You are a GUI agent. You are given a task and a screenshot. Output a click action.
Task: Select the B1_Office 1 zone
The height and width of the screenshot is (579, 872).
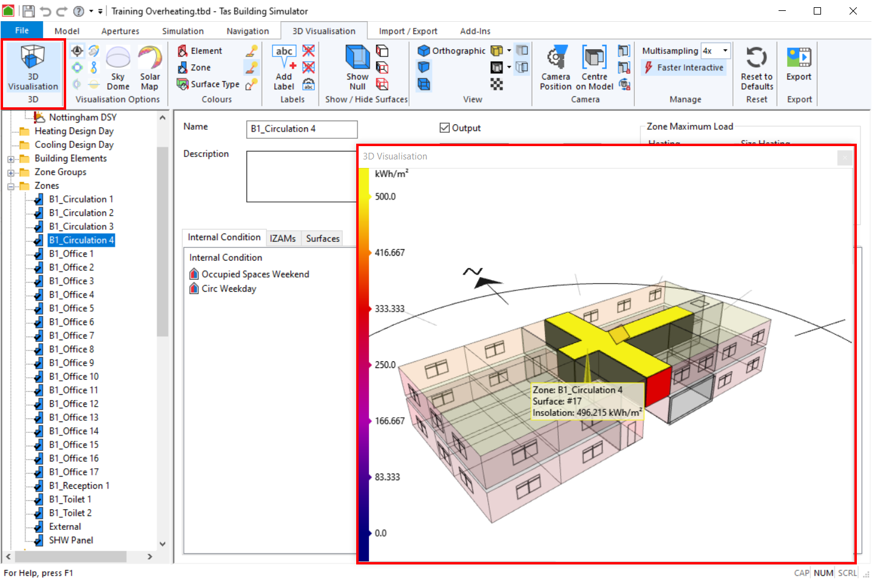click(x=71, y=253)
